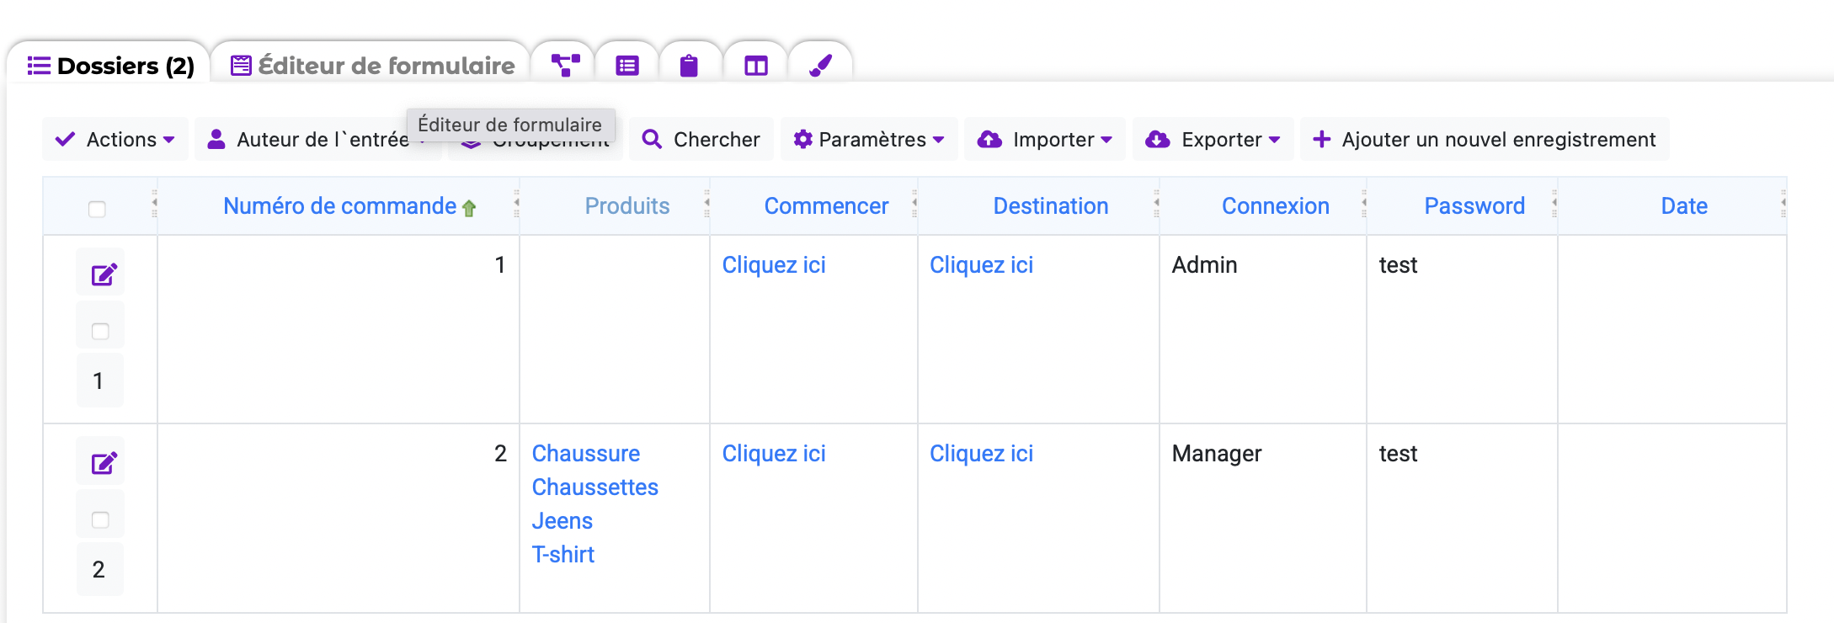Viewport: 1834px width, 623px height.
Task: Open the columns layout tab icon
Action: click(756, 65)
